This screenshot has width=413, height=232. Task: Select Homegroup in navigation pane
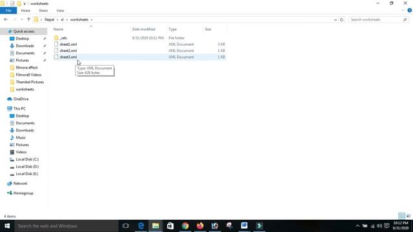(23, 193)
